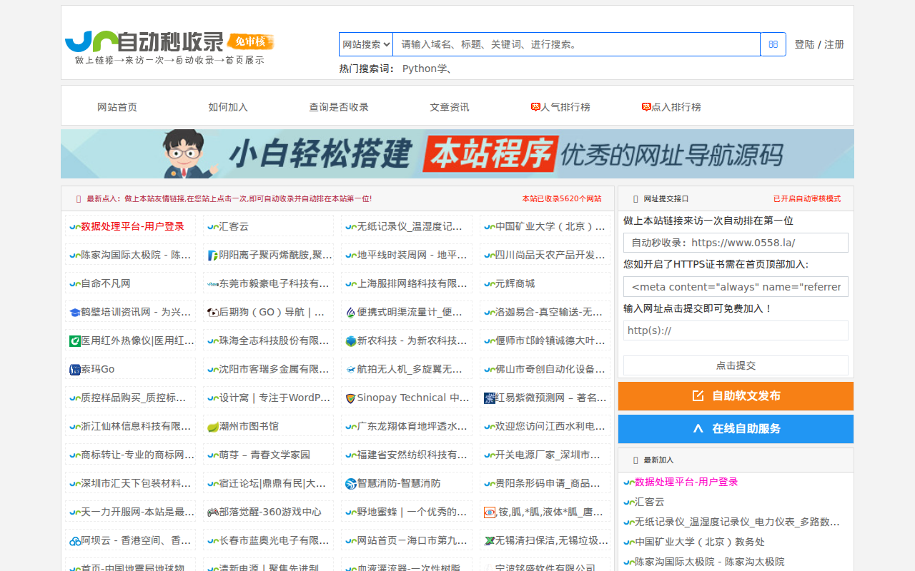Focus the http(s):// URL submission field

(736, 330)
